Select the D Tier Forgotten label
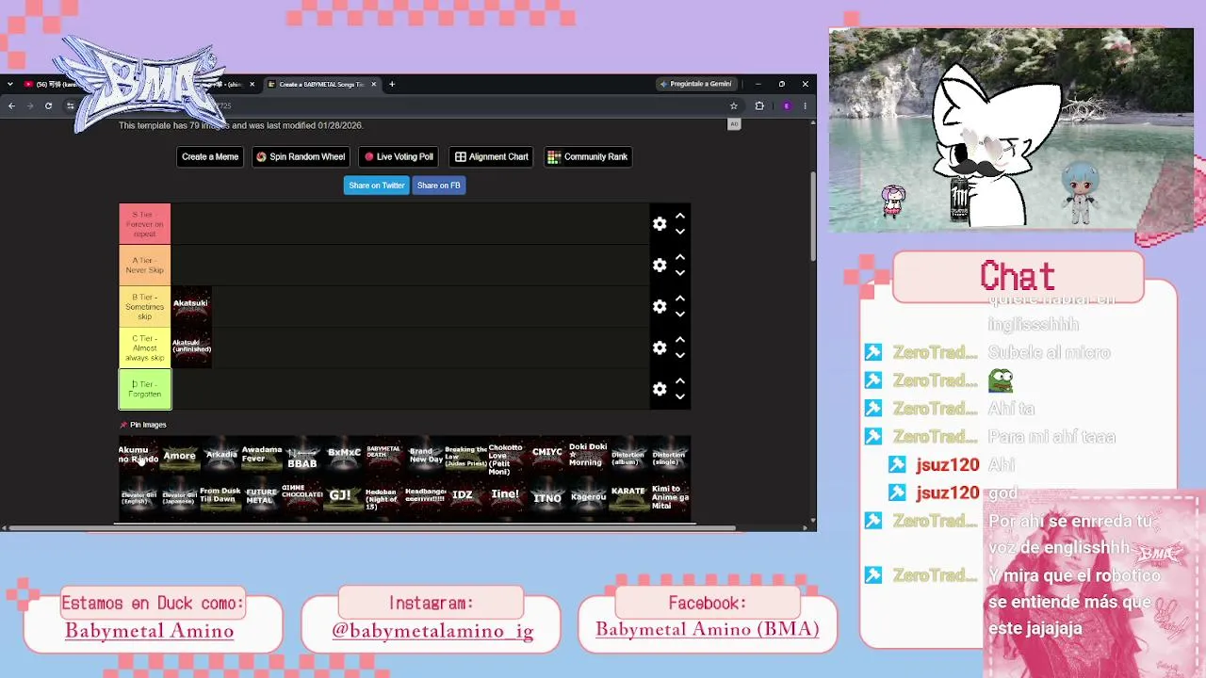This screenshot has width=1206, height=678. click(x=145, y=389)
